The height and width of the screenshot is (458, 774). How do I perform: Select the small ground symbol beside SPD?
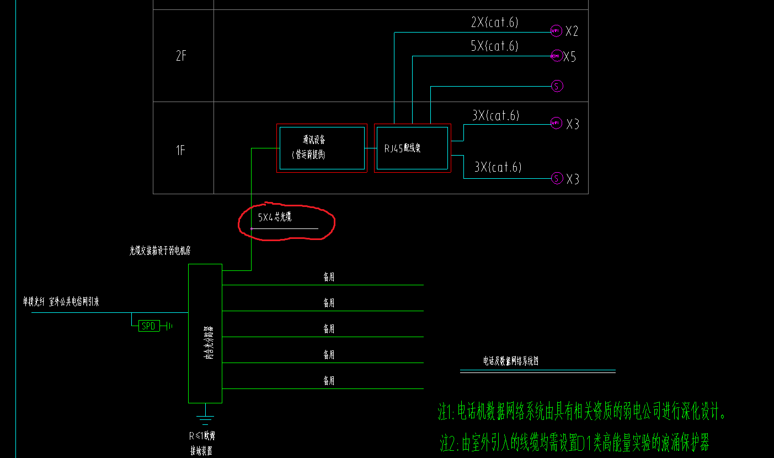click(170, 326)
